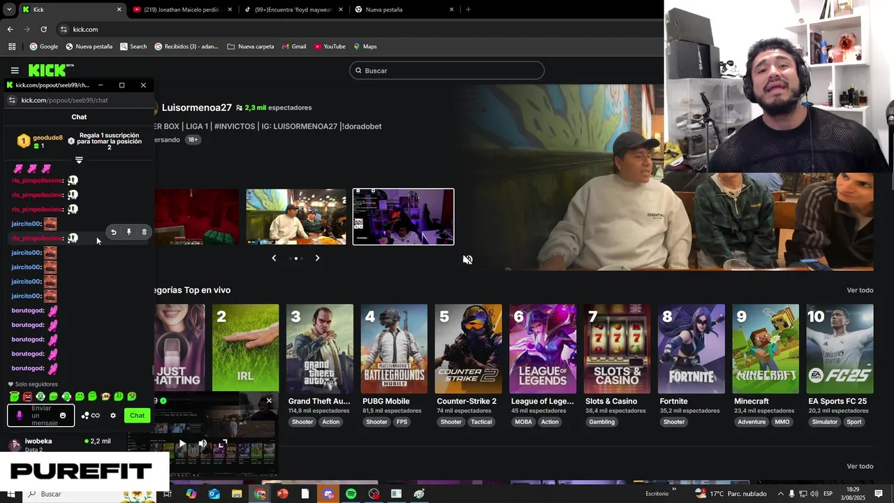894x503 pixels.
Task: Click the Gambling tag
Action: pos(601,422)
